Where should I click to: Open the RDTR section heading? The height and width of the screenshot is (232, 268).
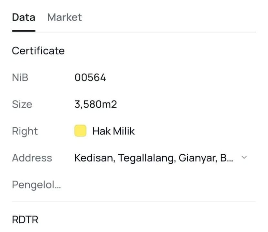pyautogui.click(x=25, y=220)
